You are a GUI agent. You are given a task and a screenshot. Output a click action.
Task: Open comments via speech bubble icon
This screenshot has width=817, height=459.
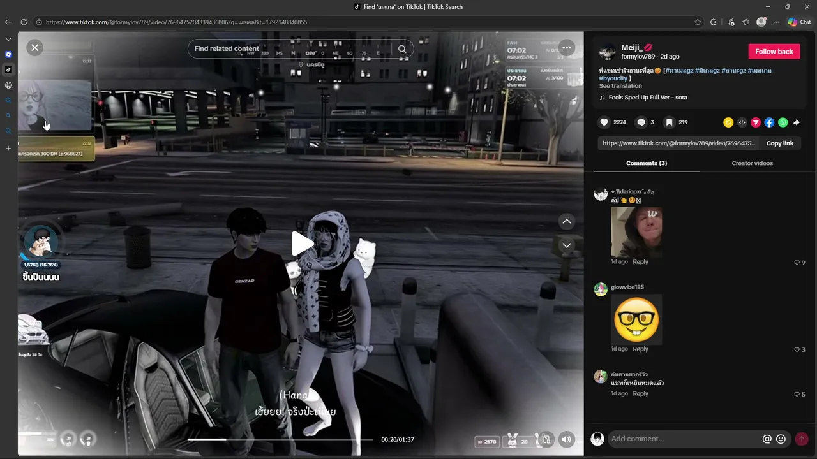point(641,122)
